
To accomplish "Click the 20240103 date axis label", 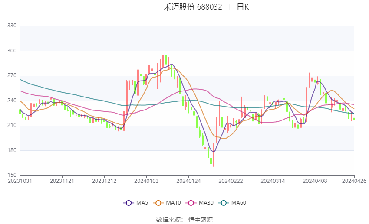I will tap(146, 181).
